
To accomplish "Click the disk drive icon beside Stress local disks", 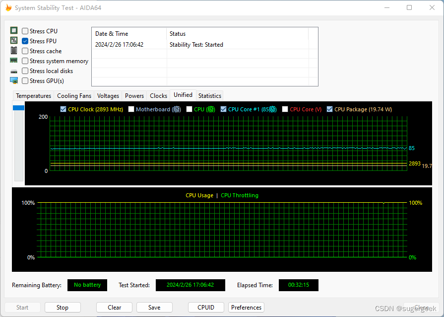I will [x=14, y=71].
